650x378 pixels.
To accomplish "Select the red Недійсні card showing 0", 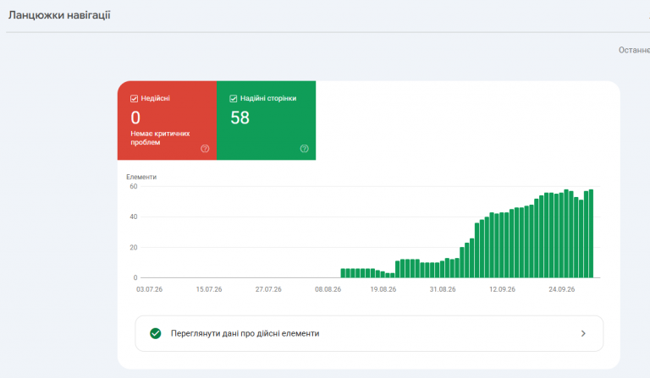I will pyautogui.click(x=167, y=120).
